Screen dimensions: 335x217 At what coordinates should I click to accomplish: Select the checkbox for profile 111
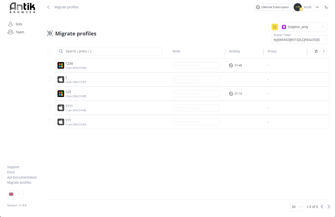[x=50, y=121]
